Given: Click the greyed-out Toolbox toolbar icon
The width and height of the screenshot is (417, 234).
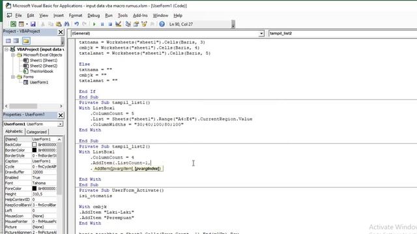Looking at the screenshot, I should tap(152, 24).
